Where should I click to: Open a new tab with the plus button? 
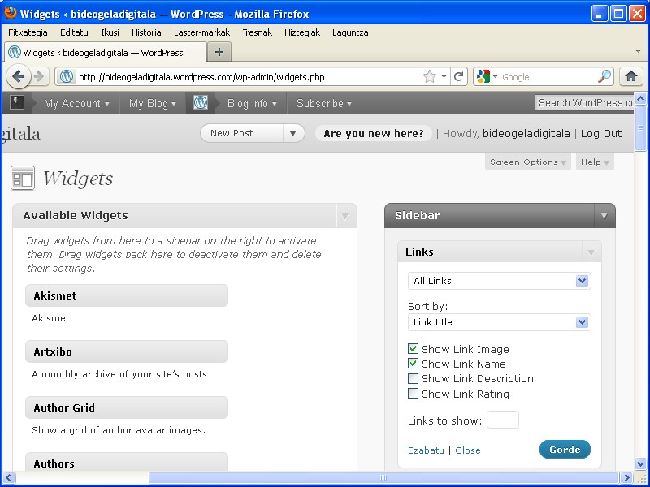point(219,52)
